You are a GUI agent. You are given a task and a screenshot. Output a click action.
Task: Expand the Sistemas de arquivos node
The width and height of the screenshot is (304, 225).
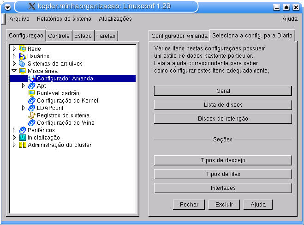(14, 63)
